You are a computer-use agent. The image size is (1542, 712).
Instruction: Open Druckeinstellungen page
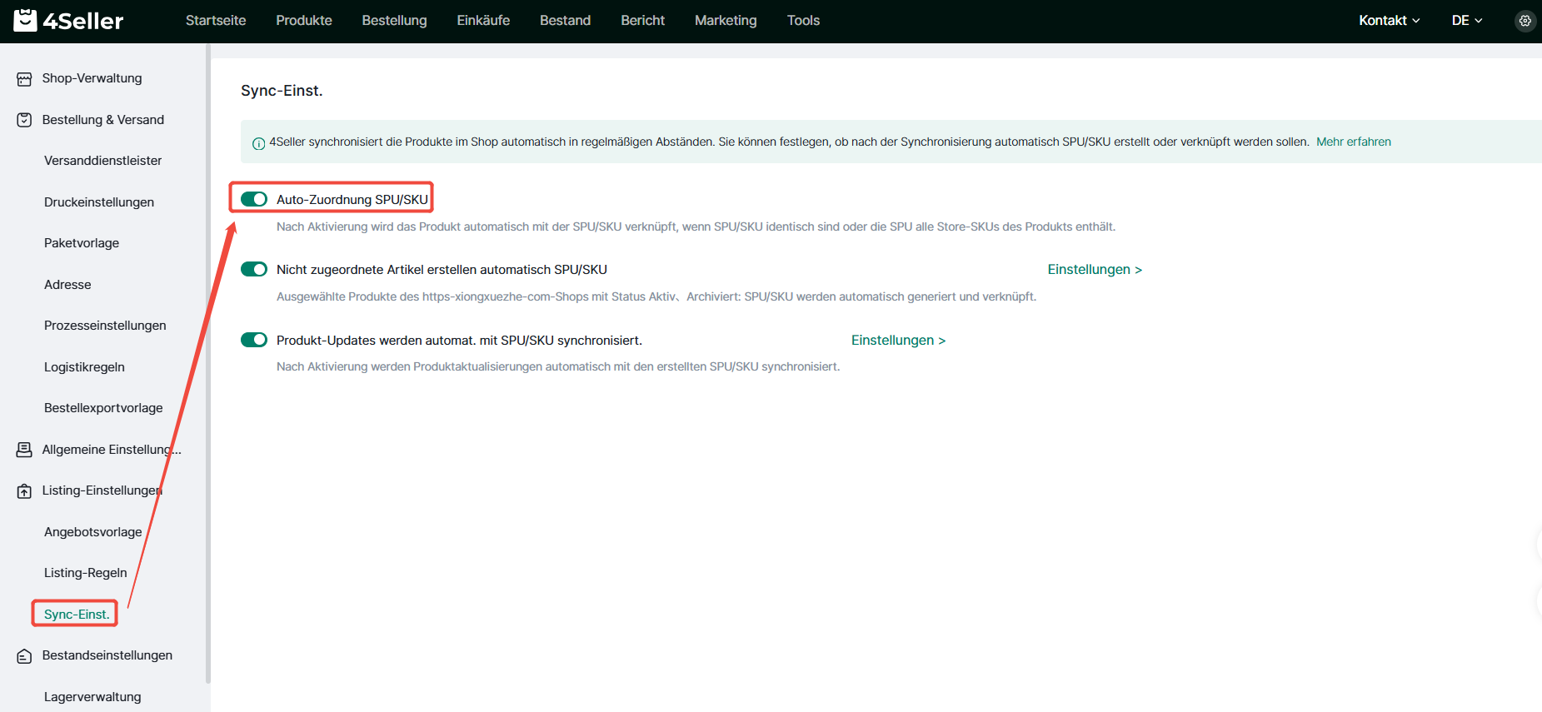[99, 202]
